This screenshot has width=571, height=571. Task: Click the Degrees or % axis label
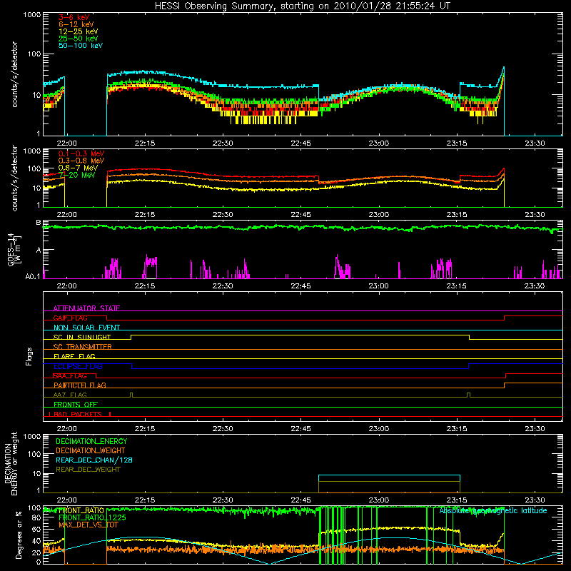19,535
